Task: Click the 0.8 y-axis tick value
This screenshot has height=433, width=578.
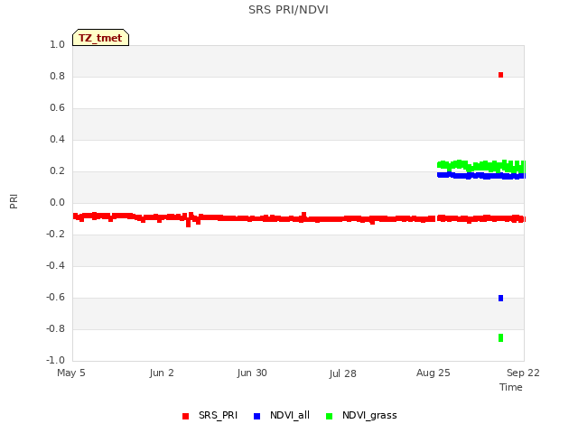Action: 57,76
